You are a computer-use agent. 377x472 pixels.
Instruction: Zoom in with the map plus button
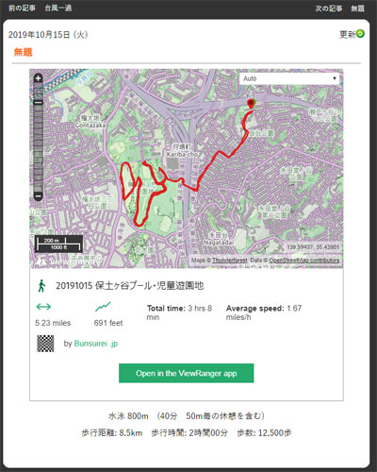point(38,78)
